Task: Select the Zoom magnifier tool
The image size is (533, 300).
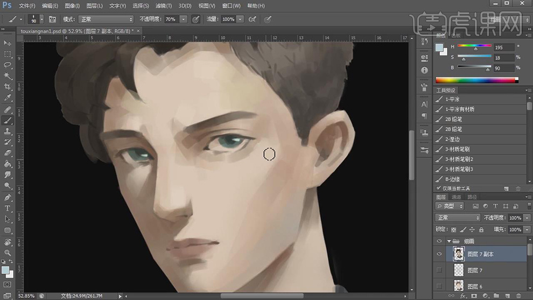Action: coord(8,253)
